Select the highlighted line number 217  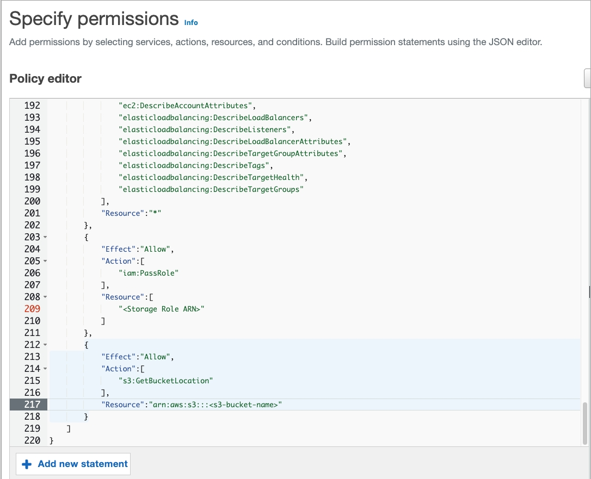point(32,405)
